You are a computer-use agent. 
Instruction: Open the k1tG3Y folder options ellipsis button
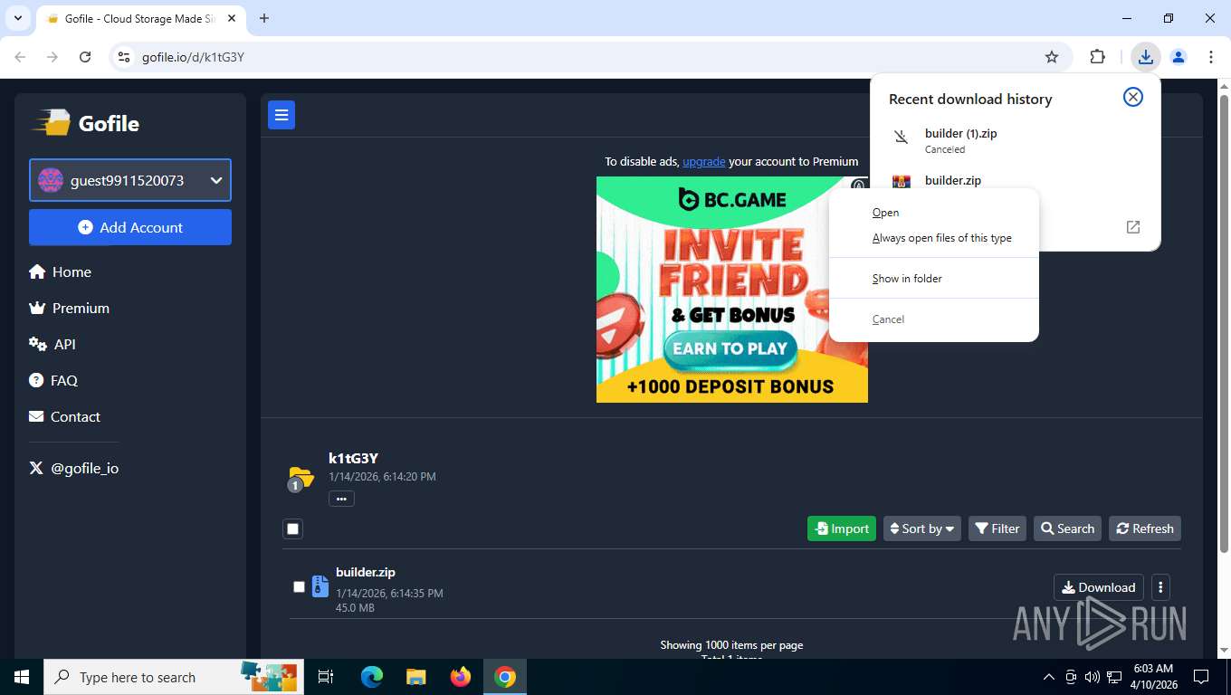pyautogui.click(x=341, y=499)
